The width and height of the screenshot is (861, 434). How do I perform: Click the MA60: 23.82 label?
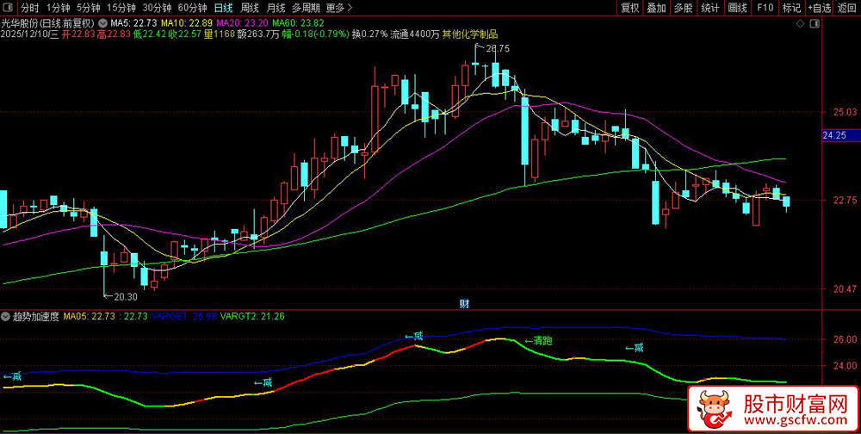point(298,23)
